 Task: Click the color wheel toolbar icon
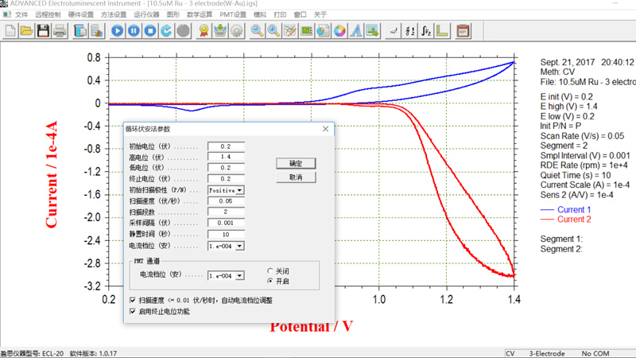(339, 31)
